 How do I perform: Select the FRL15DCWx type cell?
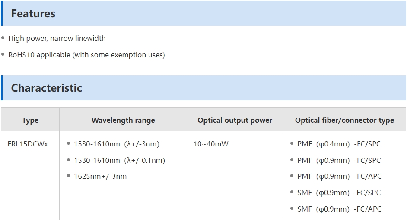(28, 144)
